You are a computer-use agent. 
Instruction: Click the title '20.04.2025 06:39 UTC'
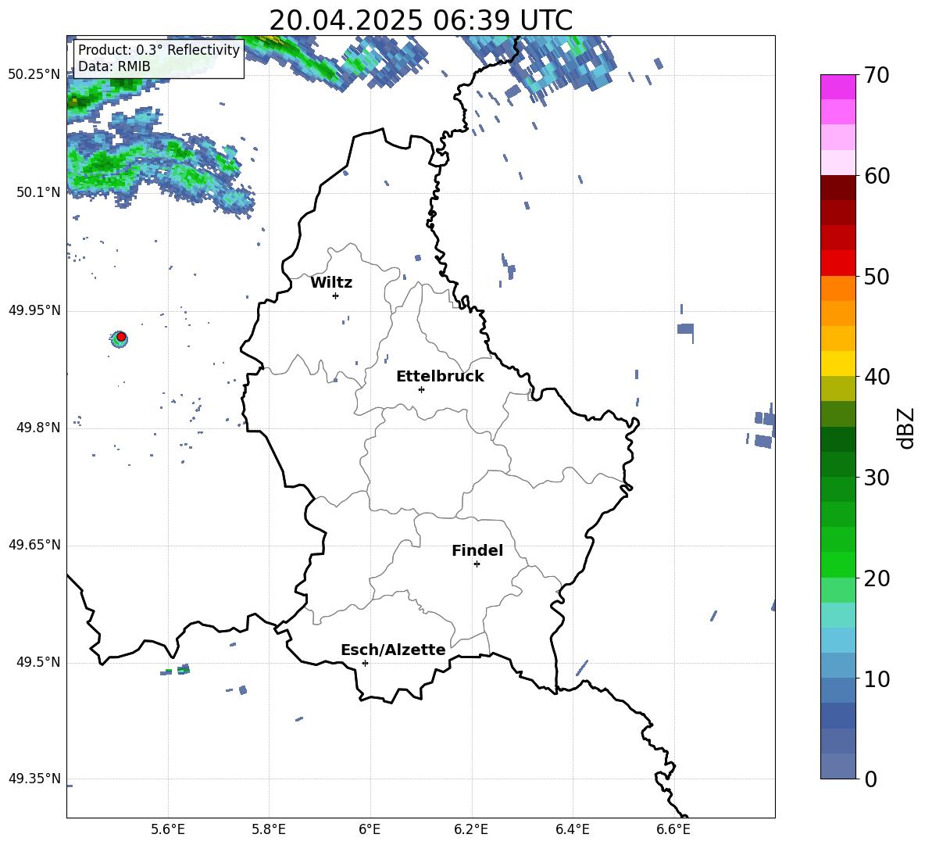click(420, 20)
